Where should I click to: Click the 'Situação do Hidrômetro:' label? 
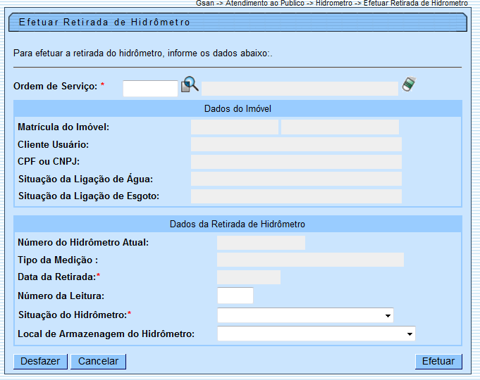pos(73,315)
